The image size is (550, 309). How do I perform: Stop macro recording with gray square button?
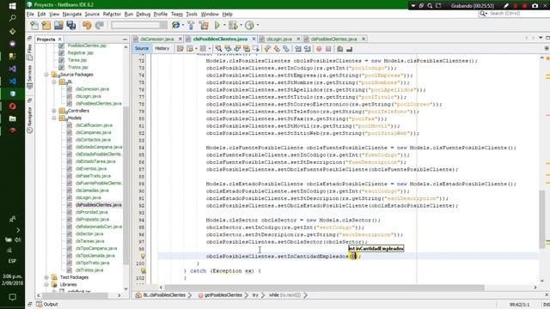[x=328, y=49]
